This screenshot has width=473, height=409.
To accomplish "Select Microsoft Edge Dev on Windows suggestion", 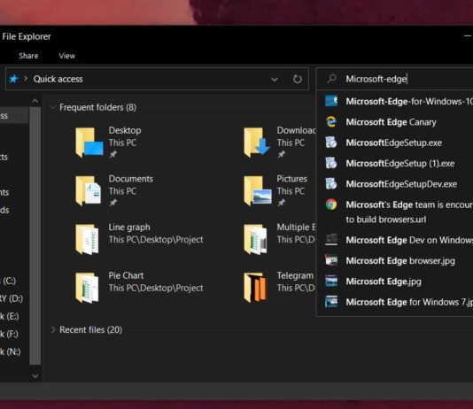I will click(395, 240).
